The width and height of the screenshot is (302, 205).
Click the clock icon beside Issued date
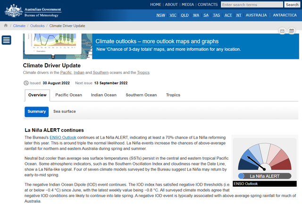click(x=26, y=83)
